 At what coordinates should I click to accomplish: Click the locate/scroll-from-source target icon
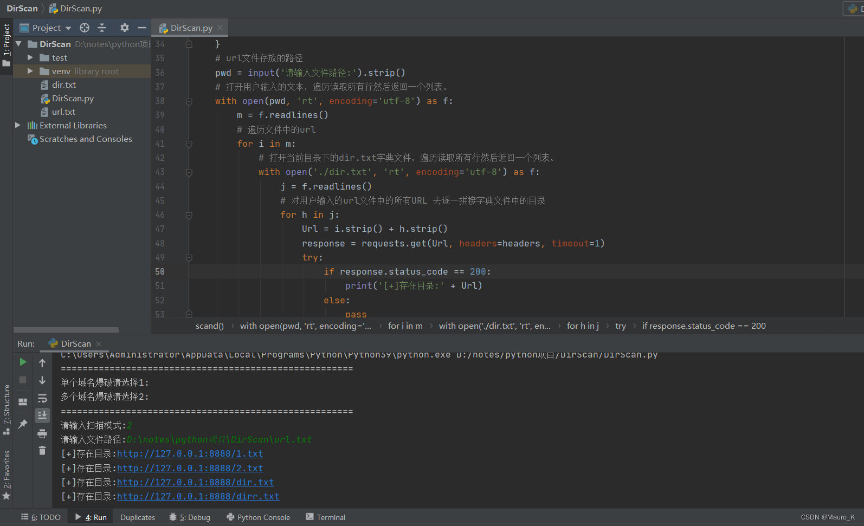tap(85, 28)
